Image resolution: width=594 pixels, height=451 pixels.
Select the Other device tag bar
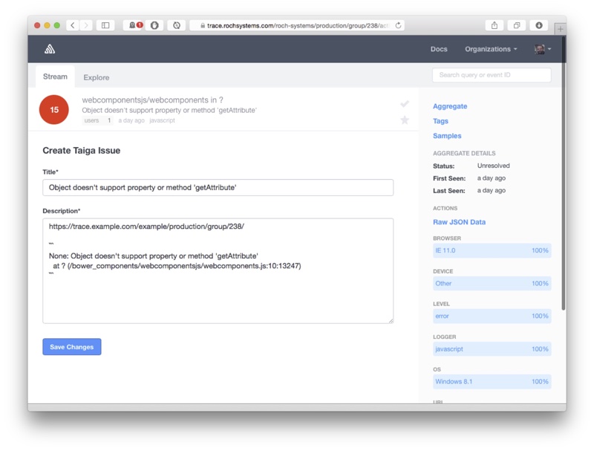pos(492,284)
